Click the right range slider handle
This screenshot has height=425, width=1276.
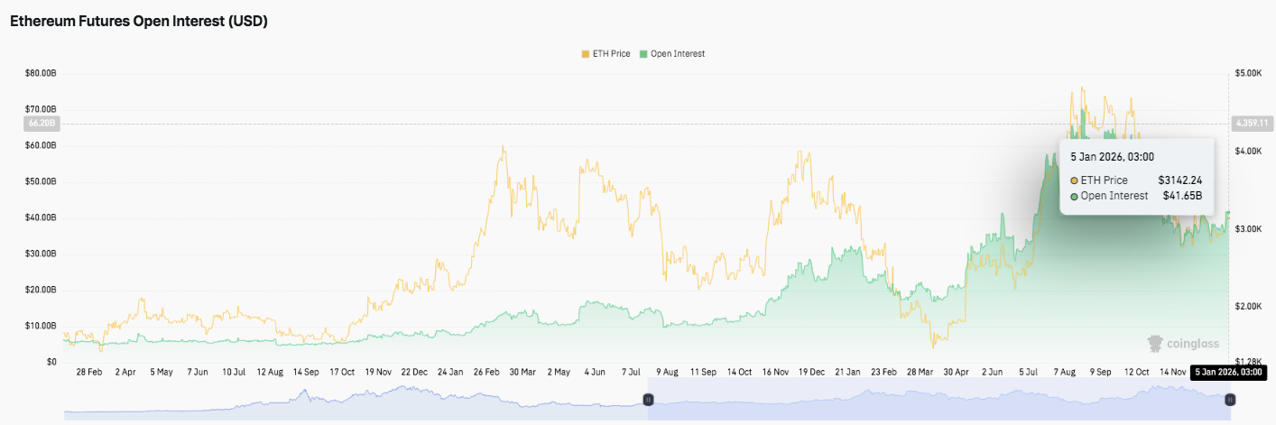(1229, 399)
